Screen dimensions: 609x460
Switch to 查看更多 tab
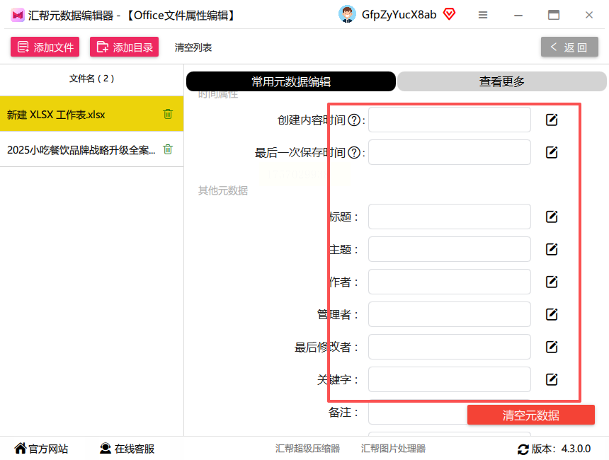(x=501, y=81)
